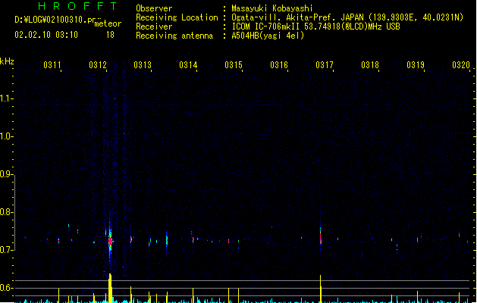Click the 1.1 kHz frequency label
The height and width of the screenshot is (303, 477).
[x=6, y=98]
